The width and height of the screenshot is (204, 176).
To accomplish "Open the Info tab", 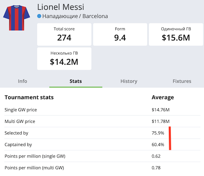I will click(x=22, y=81).
